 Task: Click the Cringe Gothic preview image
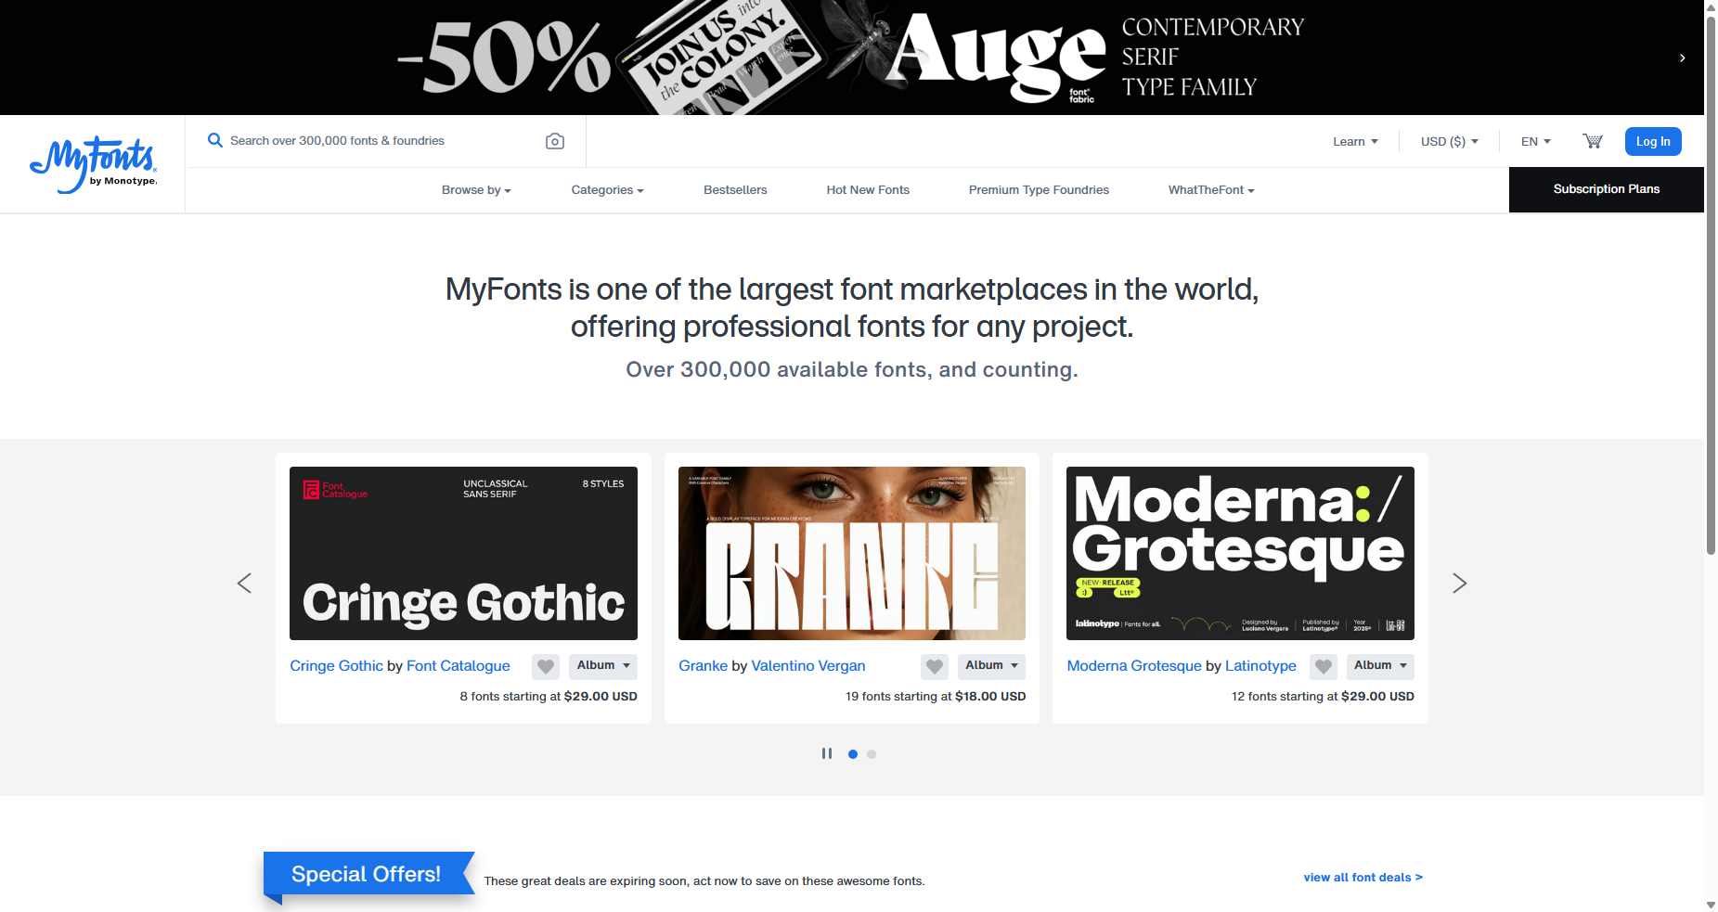pos(463,553)
